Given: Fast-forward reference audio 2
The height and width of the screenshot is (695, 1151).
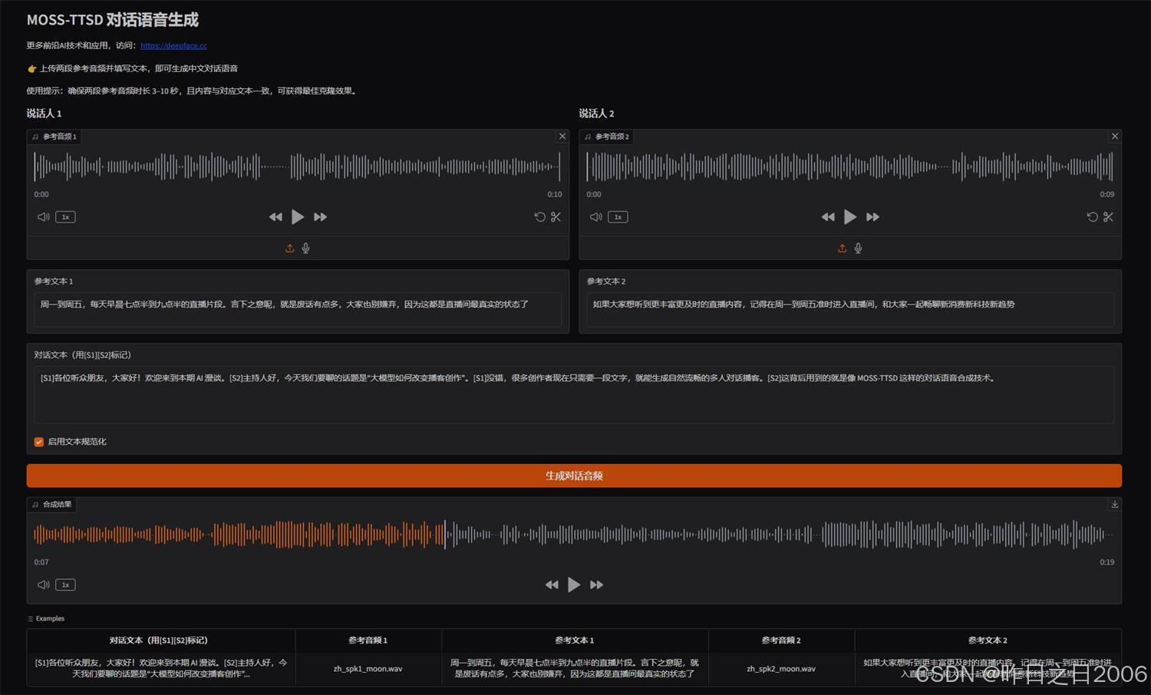Looking at the screenshot, I should point(873,217).
